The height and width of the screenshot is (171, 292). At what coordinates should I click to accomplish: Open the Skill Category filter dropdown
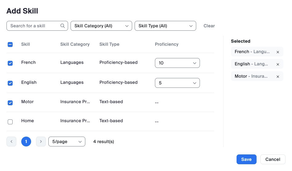coord(101,26)
